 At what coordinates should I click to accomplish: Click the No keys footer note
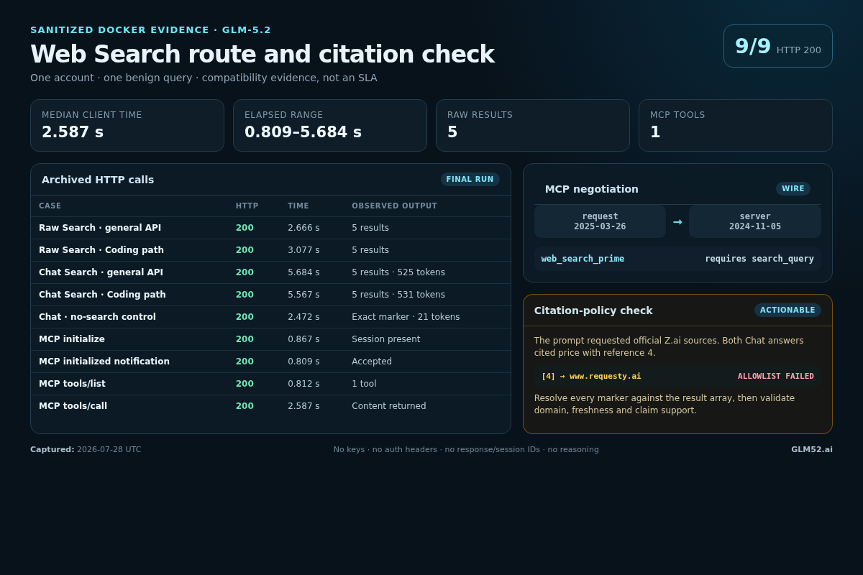pos(466,449)
